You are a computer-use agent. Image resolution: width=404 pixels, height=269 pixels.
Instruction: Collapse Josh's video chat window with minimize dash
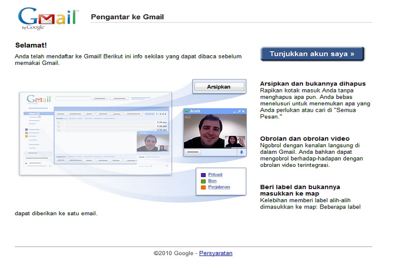coord(234,111)
